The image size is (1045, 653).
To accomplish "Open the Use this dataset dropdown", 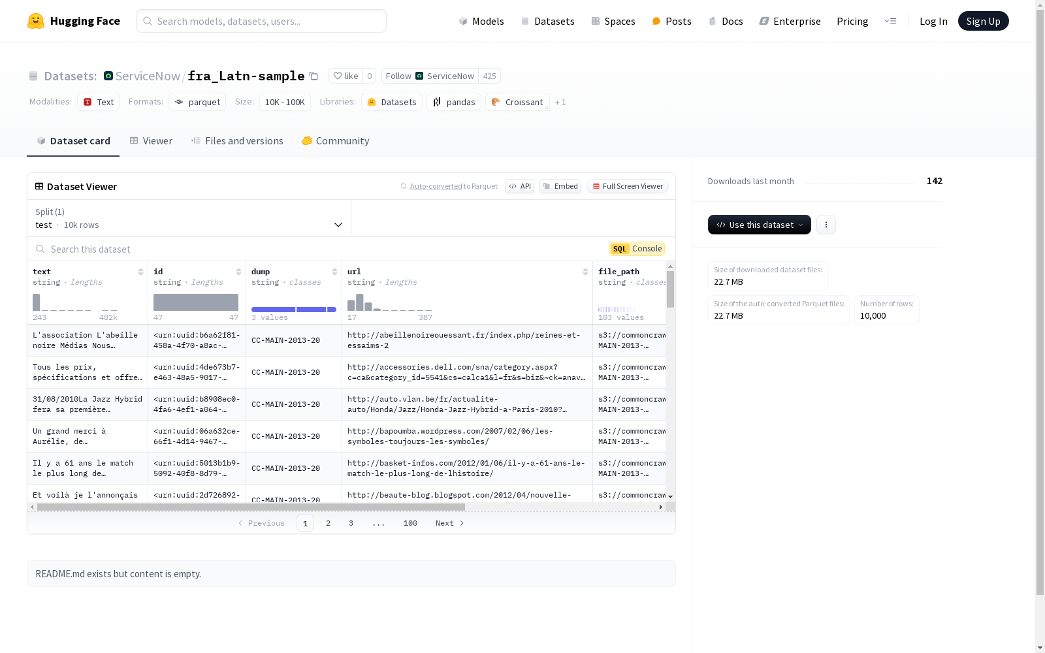I will click(760, 225).
